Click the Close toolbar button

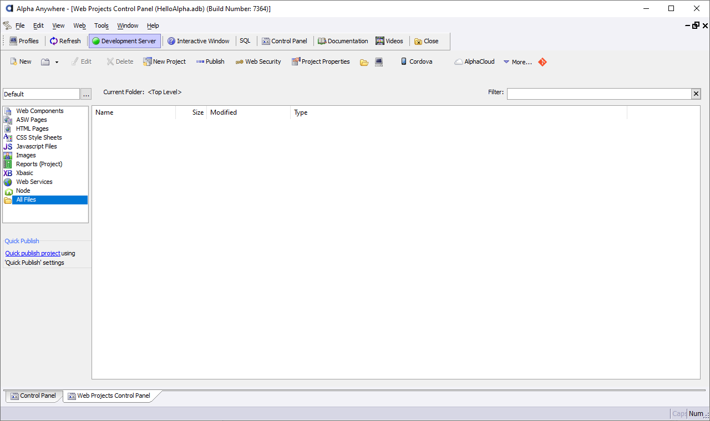(426, 41)
